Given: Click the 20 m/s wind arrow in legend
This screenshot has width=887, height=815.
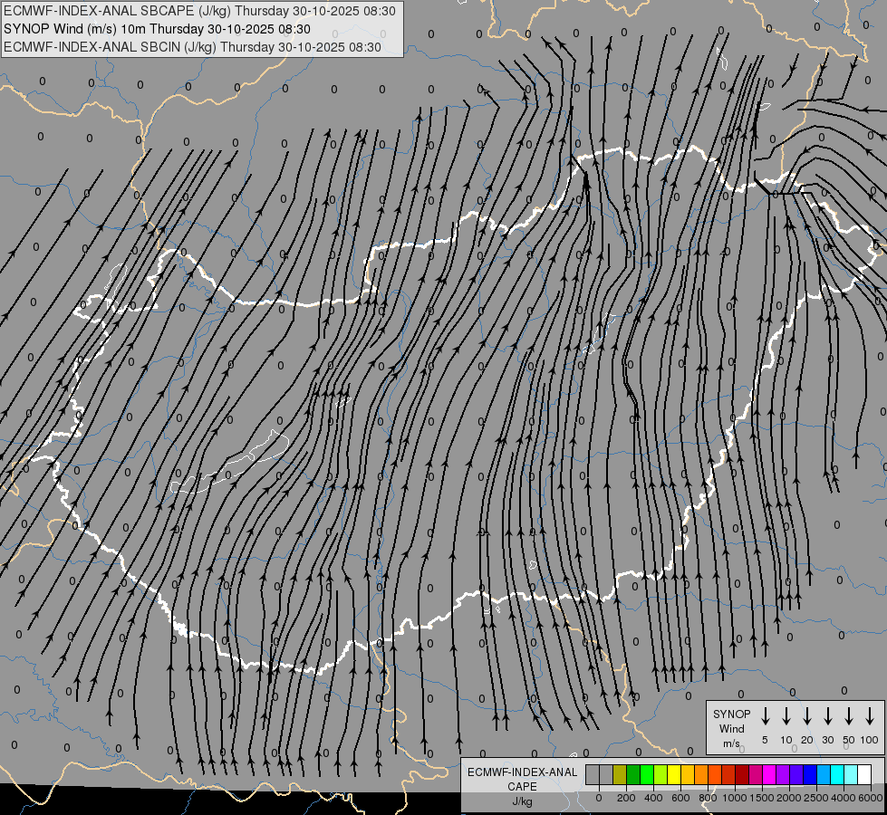Looking at the screenshot, I should (x=807, y=716).
